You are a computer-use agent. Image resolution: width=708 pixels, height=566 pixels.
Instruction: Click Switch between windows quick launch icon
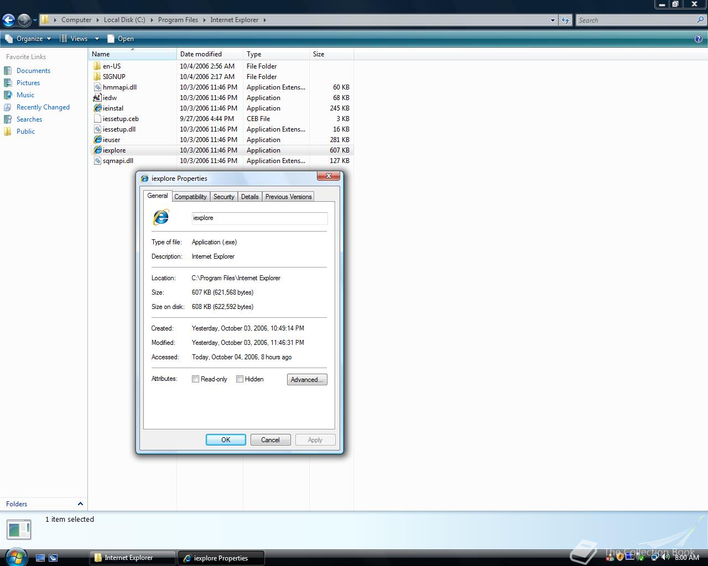click(x=53, y=558)
